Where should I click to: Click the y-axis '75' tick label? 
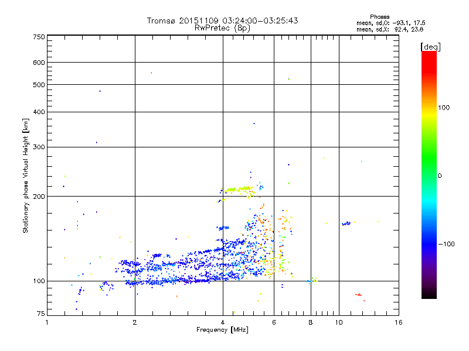41,314
